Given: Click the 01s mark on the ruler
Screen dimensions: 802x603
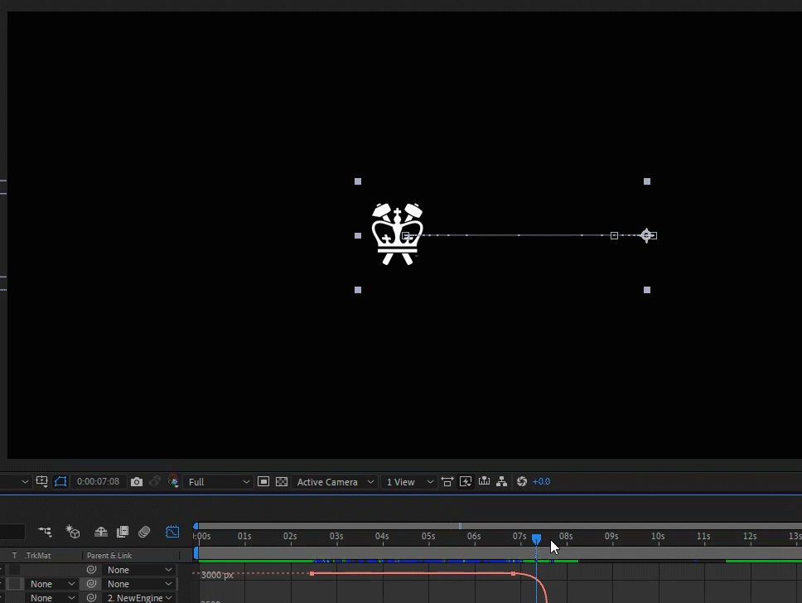Looking at the screenshot, I should tap(244, 536).
